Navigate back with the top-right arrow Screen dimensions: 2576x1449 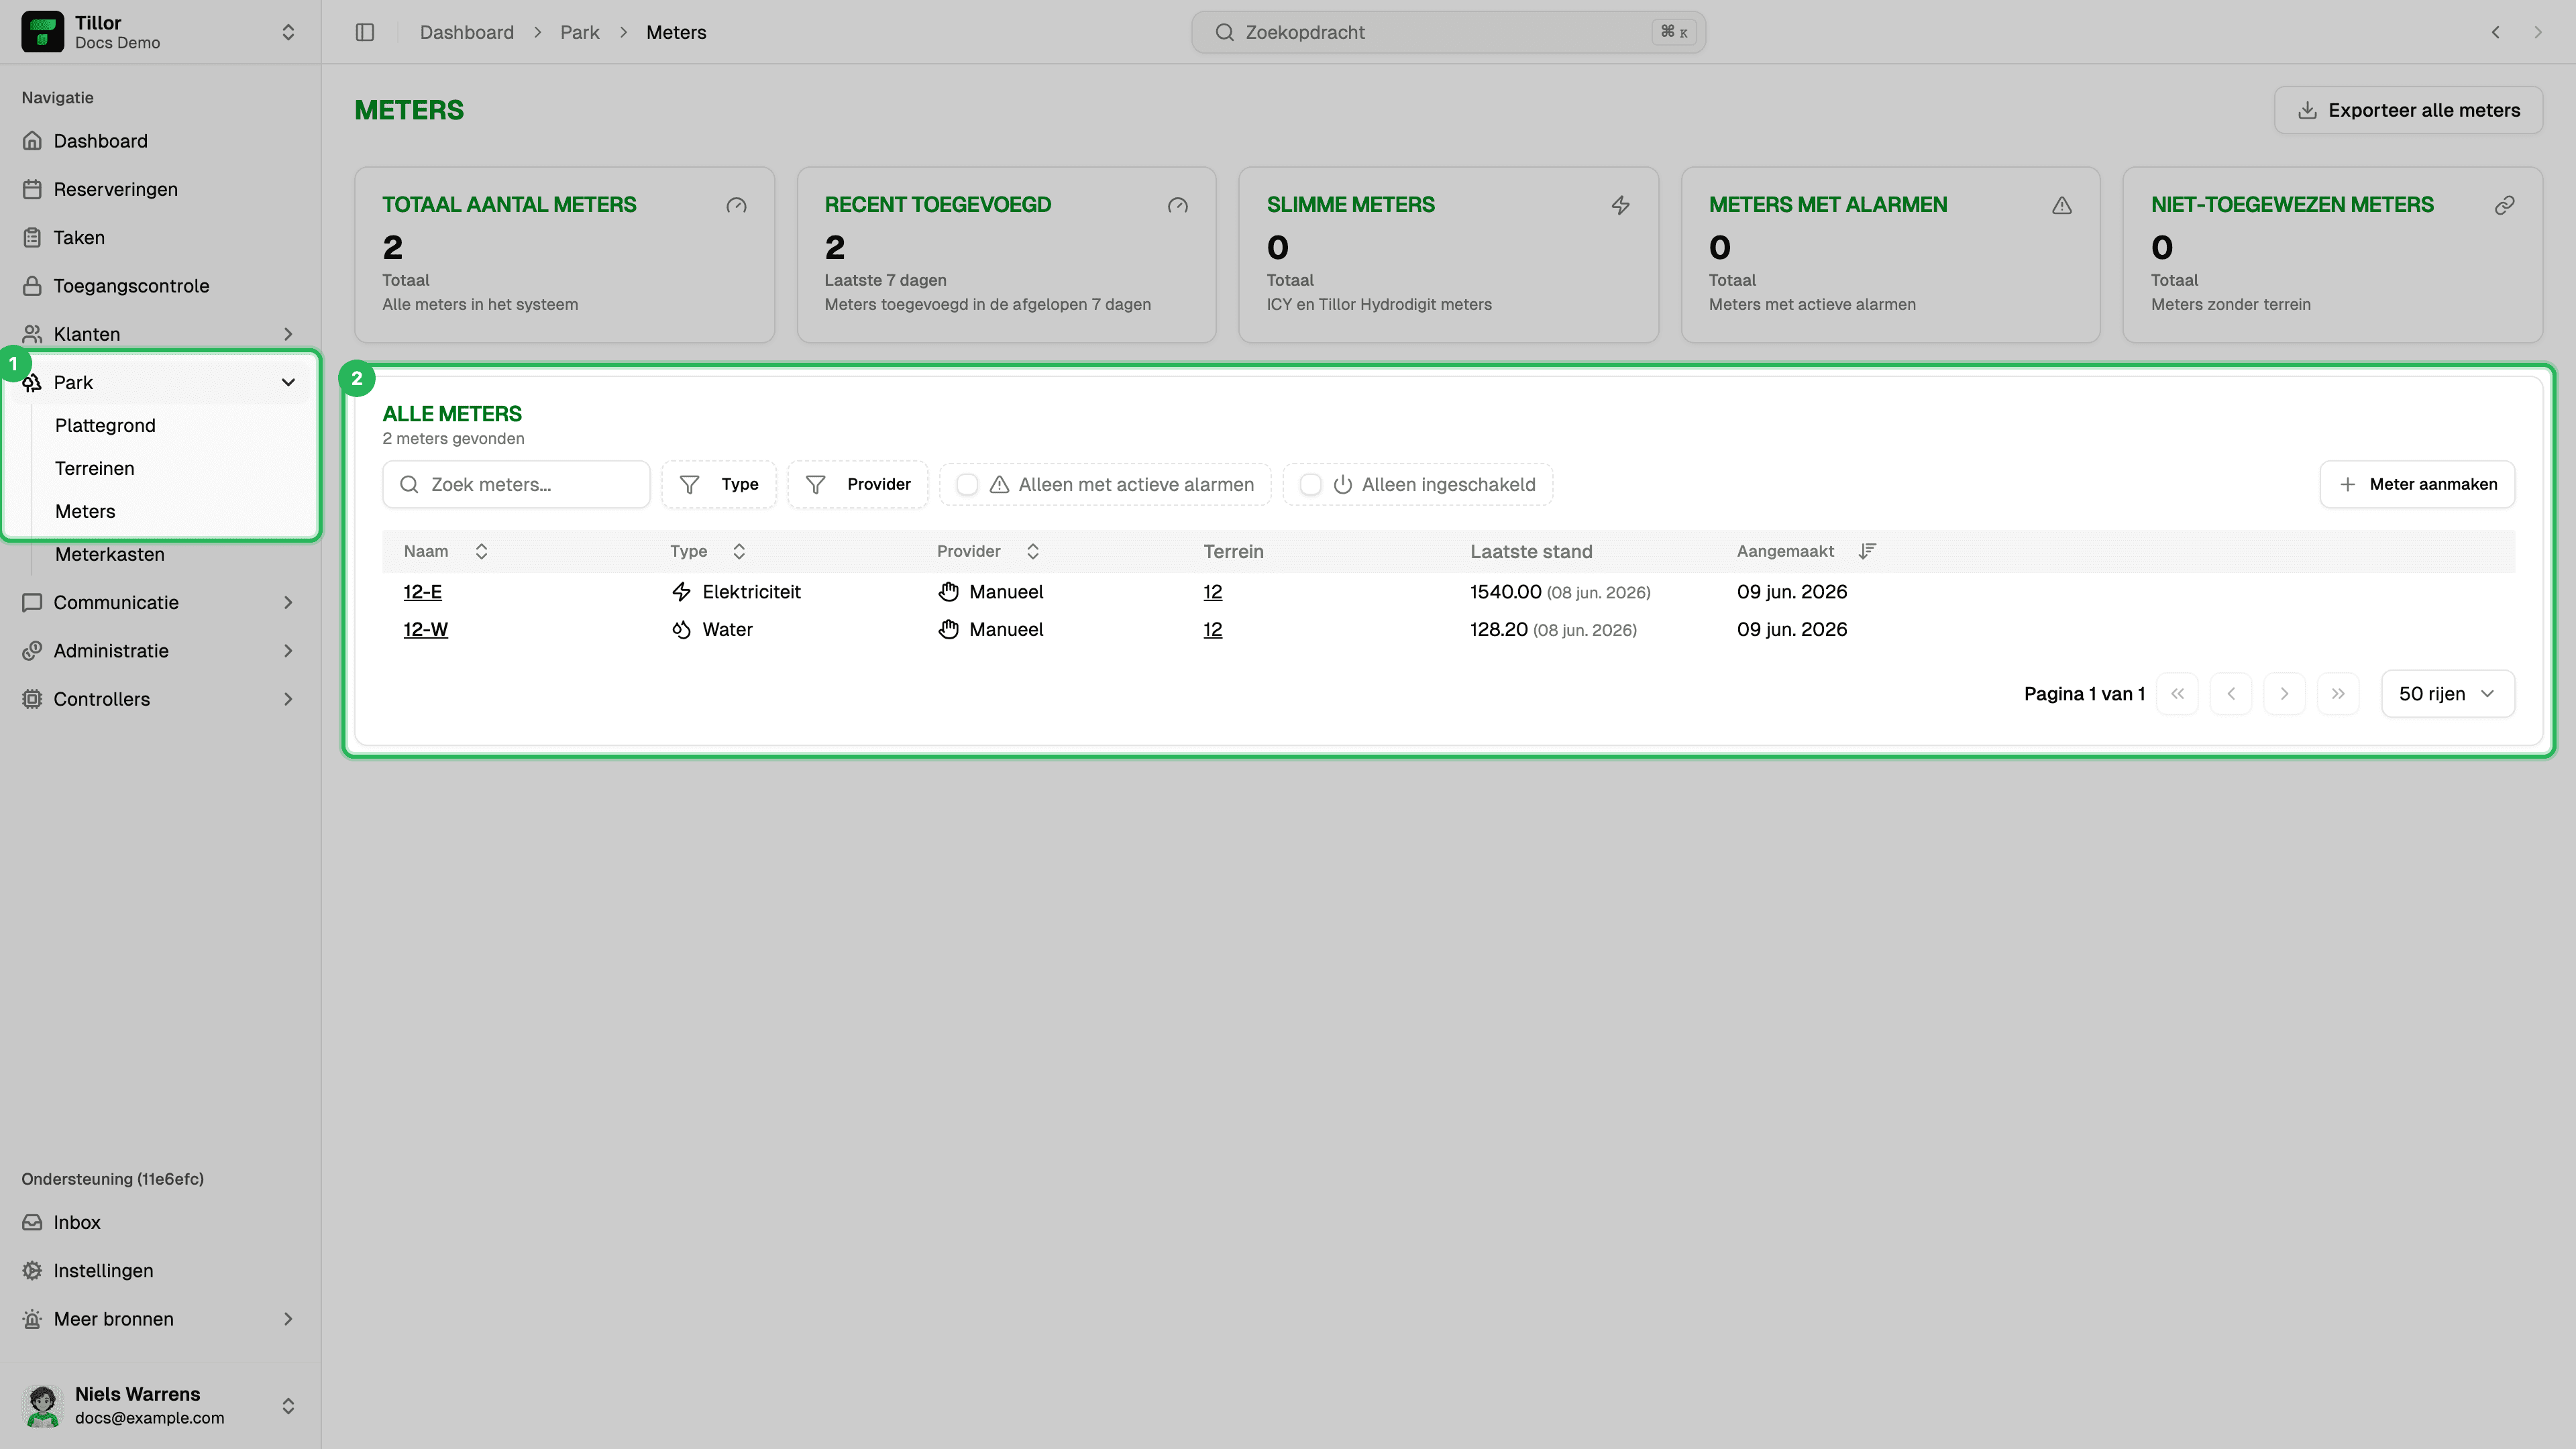(x=2496, y=32)
